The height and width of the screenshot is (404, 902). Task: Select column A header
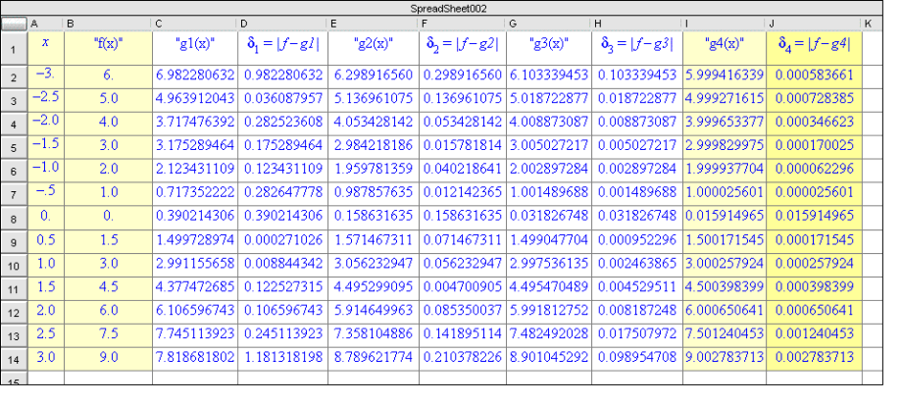45,23
